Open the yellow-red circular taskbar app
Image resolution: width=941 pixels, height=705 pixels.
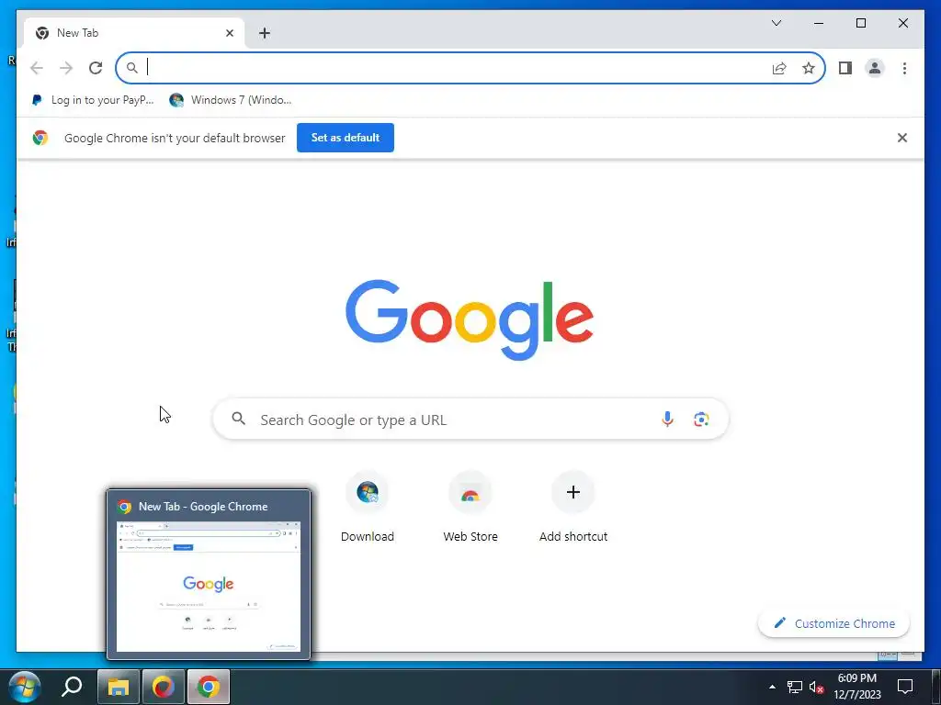(164, 687)
